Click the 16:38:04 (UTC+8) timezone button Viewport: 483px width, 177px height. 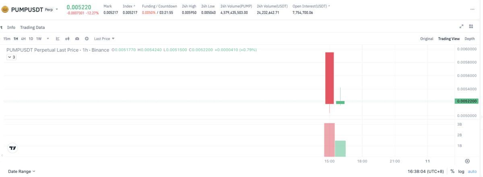[425, 171]
